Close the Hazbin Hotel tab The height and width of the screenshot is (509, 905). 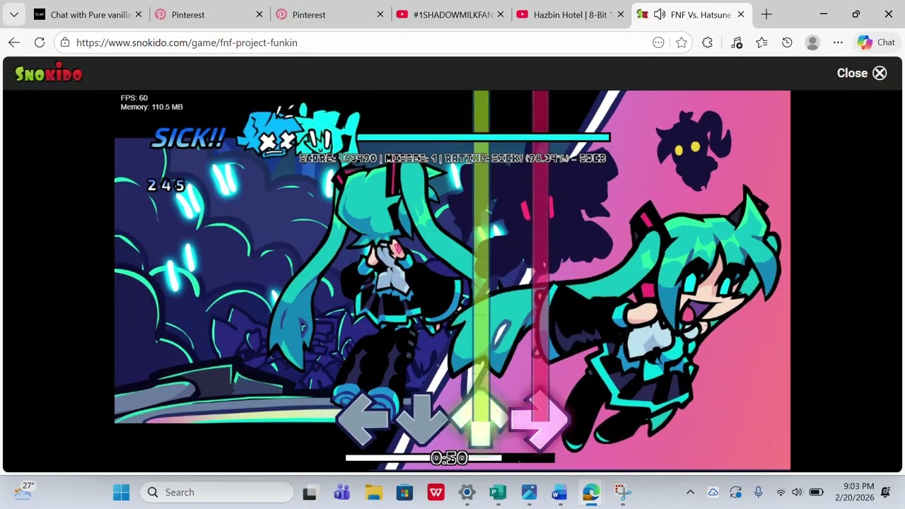[x=621, y=14]
